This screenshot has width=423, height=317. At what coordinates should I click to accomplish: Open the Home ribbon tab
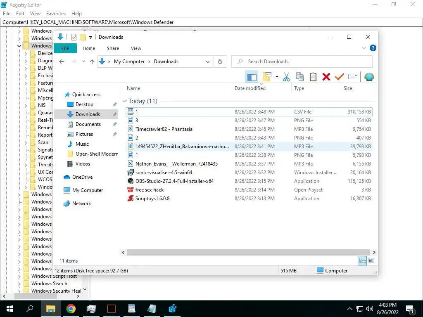(89, 48)
